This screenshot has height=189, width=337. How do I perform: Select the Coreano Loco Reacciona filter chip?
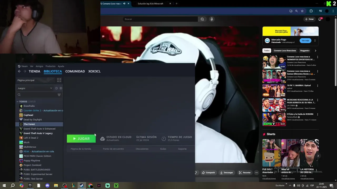[x=285, y=51]
